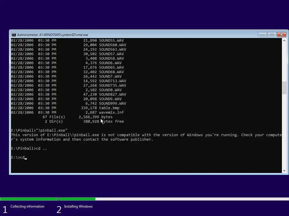Click the wavemix.inf file name

pyautogui.click(x=111, y=112)
